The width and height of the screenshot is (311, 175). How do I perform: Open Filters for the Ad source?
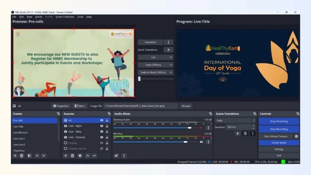(80, 106)
